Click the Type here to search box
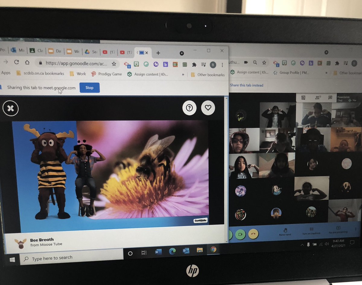The width and height of the screenshot is (362, 285). tap(71, 258)
